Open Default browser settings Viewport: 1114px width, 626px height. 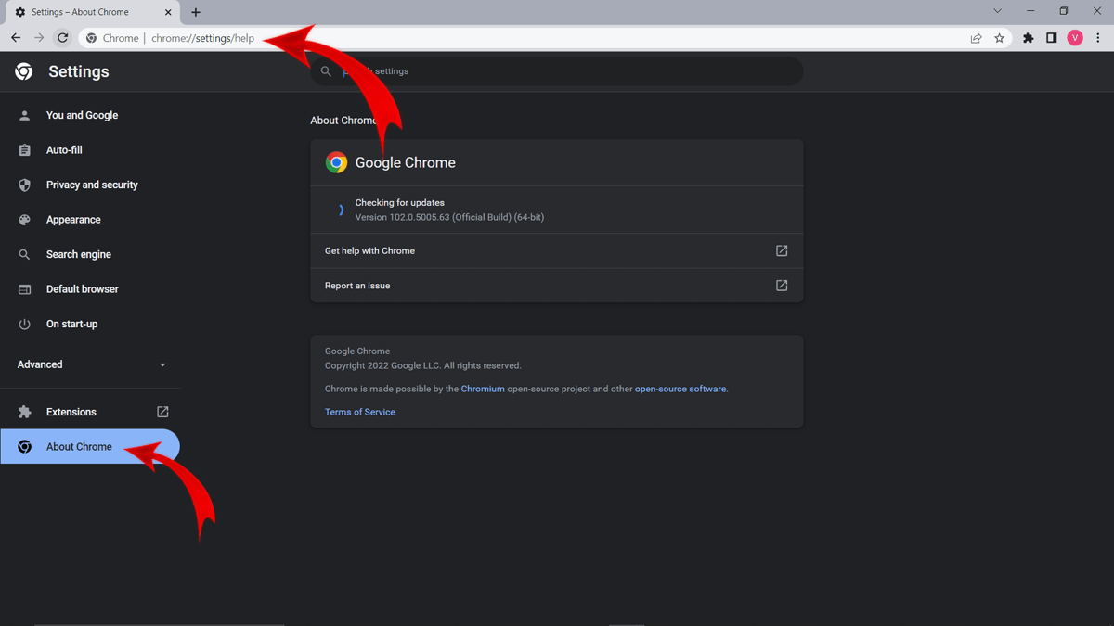(x=83, y=289)
